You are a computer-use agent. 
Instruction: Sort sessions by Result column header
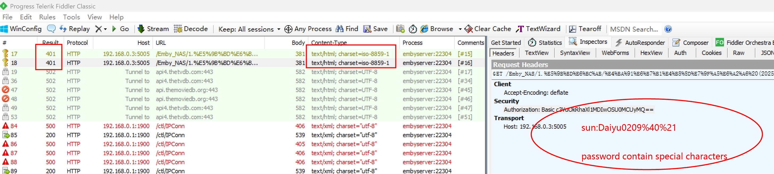click(x=50, y=43)
